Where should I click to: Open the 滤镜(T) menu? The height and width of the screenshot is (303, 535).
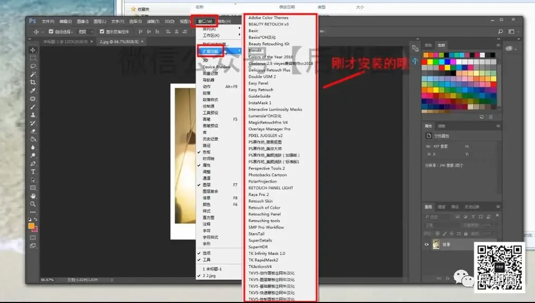[153, 21]
